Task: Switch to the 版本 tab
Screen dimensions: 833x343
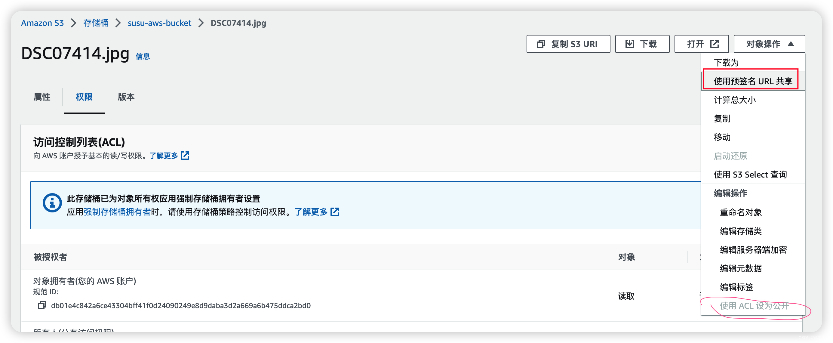Action: (126, 97)
